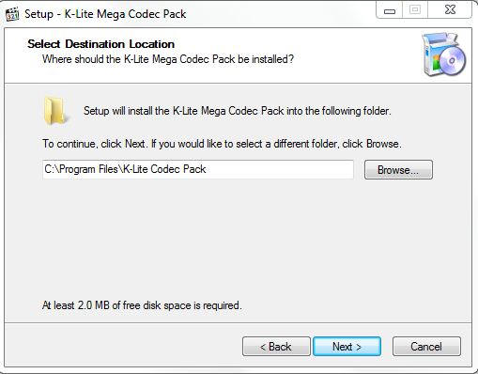The height and width of the screenshot is (374, 478).
Task: Click the installer box and disc icon
Action: pos(443,55)
